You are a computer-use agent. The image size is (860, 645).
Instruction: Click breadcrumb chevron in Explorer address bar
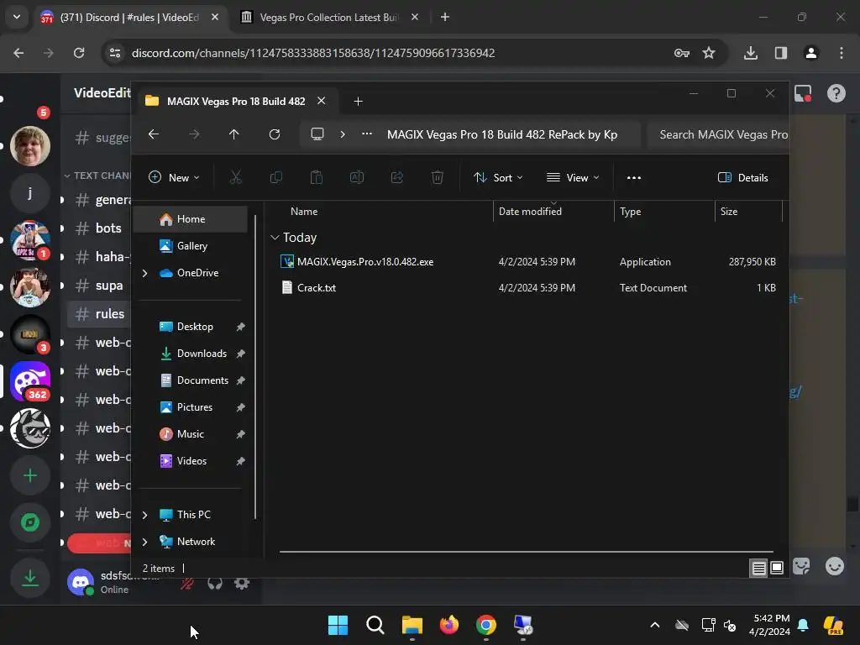343,134
